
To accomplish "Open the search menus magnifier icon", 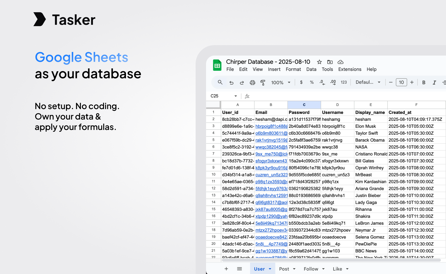I will click(220, 82).
